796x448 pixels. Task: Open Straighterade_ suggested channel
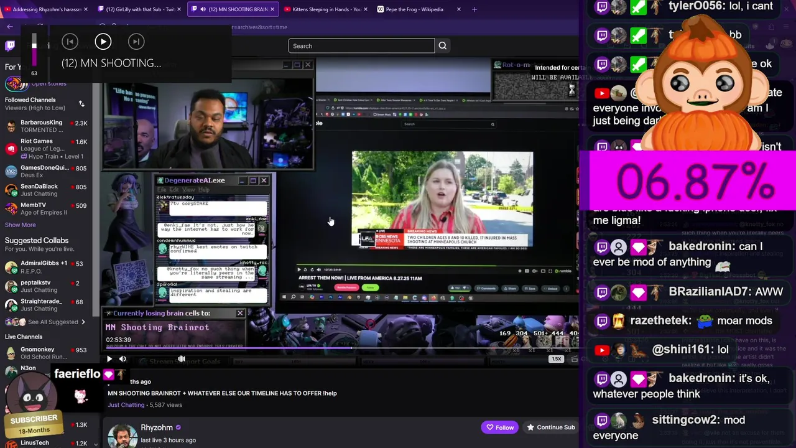(x=46, y=305)
